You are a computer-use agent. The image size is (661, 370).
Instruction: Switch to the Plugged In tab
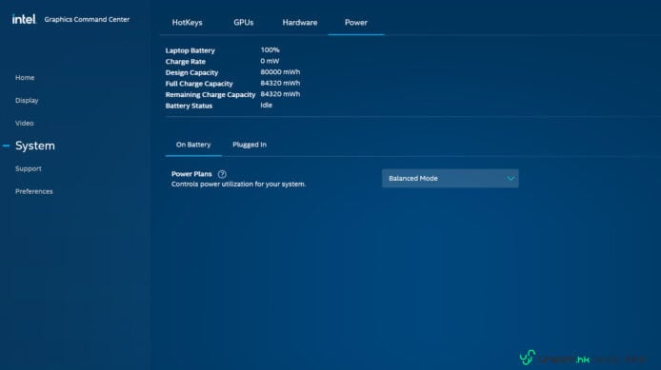(x=250, y=145)
